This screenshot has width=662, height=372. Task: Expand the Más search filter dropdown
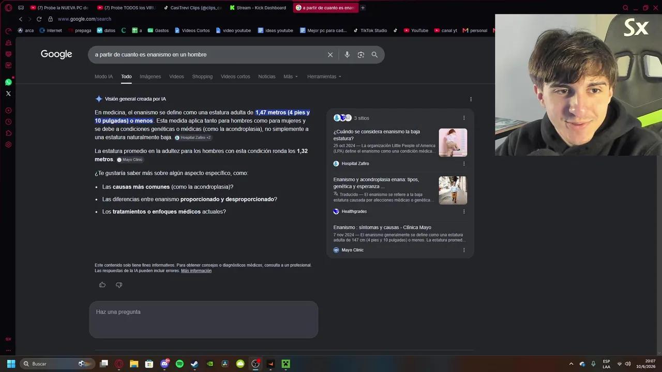coord(291,76)
